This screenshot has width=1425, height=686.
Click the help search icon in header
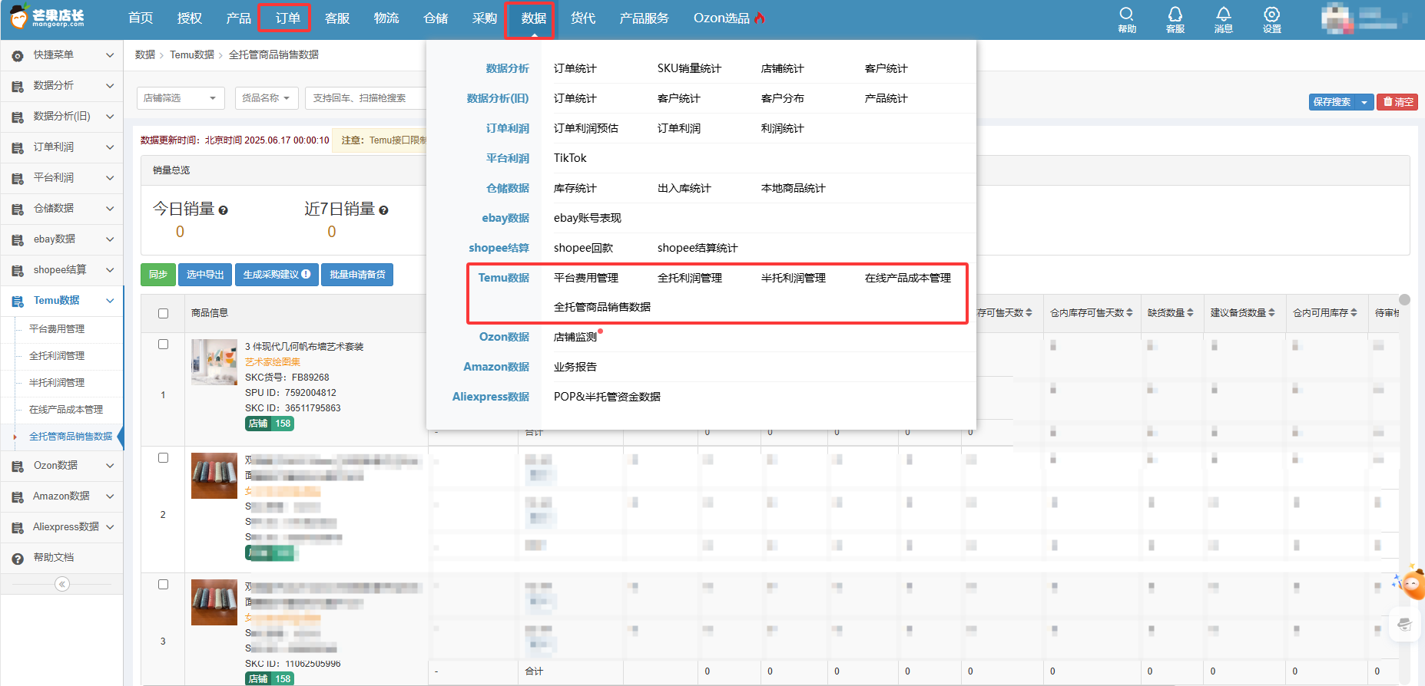click(x=1126, y=15)
